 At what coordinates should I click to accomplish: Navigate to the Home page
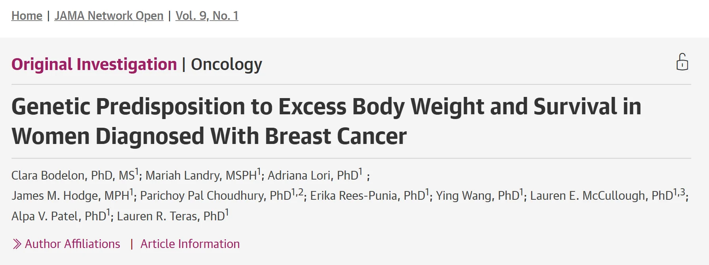tap(26, 15)
